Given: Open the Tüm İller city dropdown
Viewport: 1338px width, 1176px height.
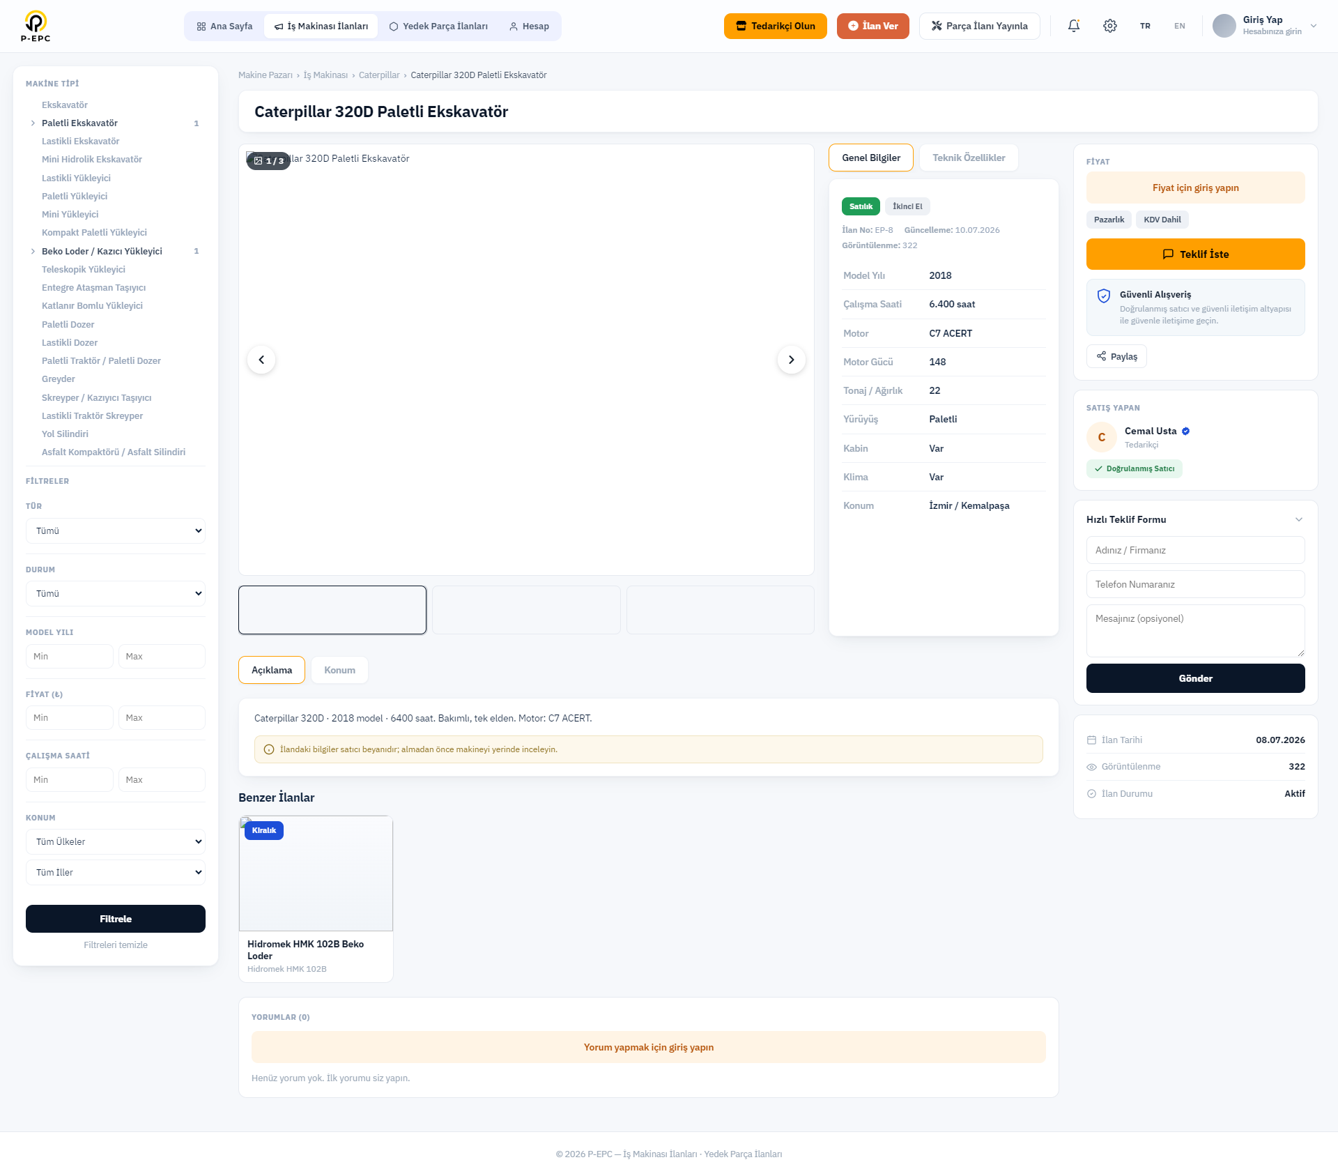Looking at the screenshot, I should 116,872.
